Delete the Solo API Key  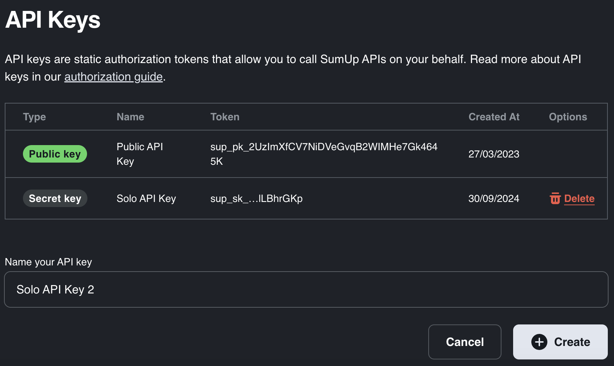pos(579,199)
